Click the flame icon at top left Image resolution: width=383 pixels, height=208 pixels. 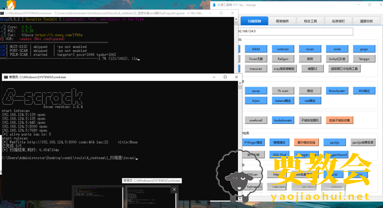[x=11, y=5]
